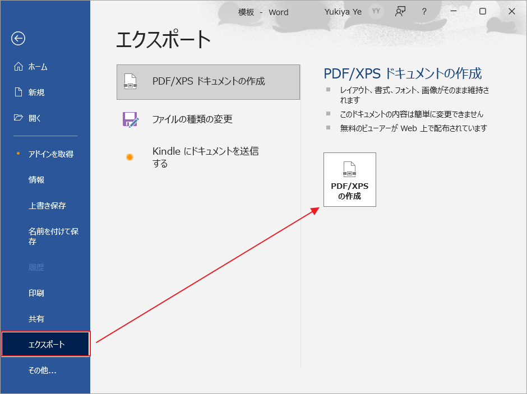Select エクスポート in the sidebar
This screenshot has height=394, width=527.
tap(46, 344)
